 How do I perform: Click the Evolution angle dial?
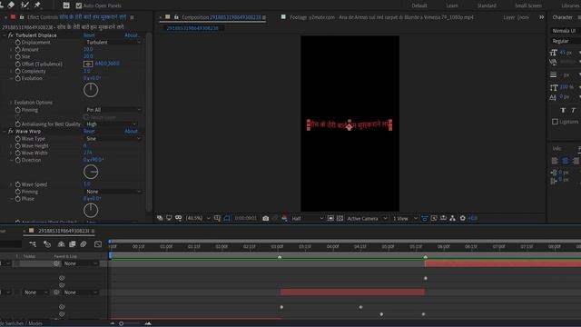91,90
